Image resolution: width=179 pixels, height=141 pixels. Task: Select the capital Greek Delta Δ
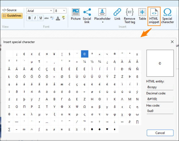tap(70, 99)
